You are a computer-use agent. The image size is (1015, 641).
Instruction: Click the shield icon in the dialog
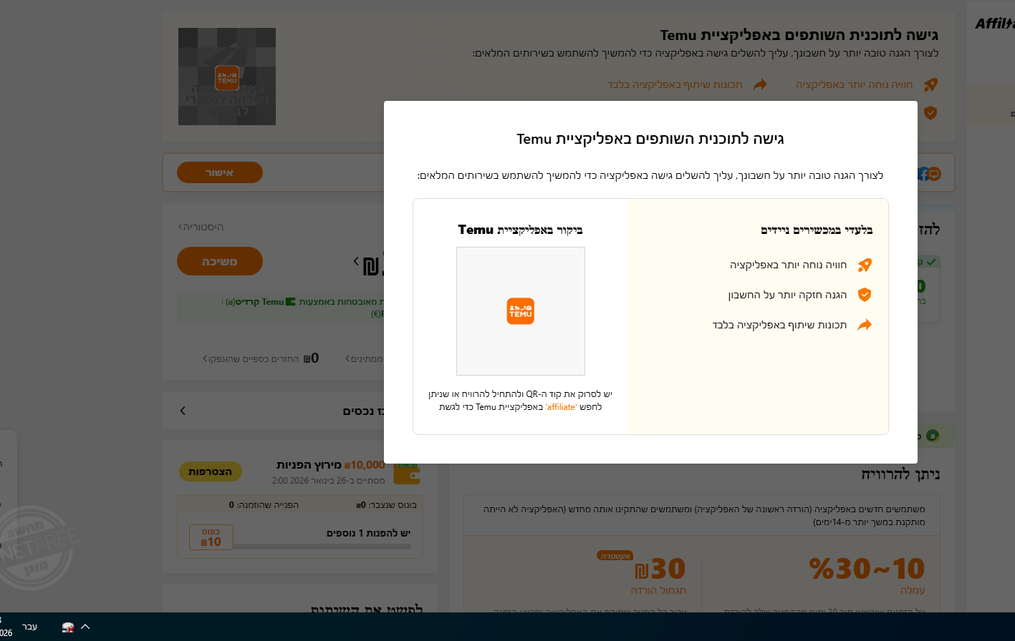pos(865,295)
